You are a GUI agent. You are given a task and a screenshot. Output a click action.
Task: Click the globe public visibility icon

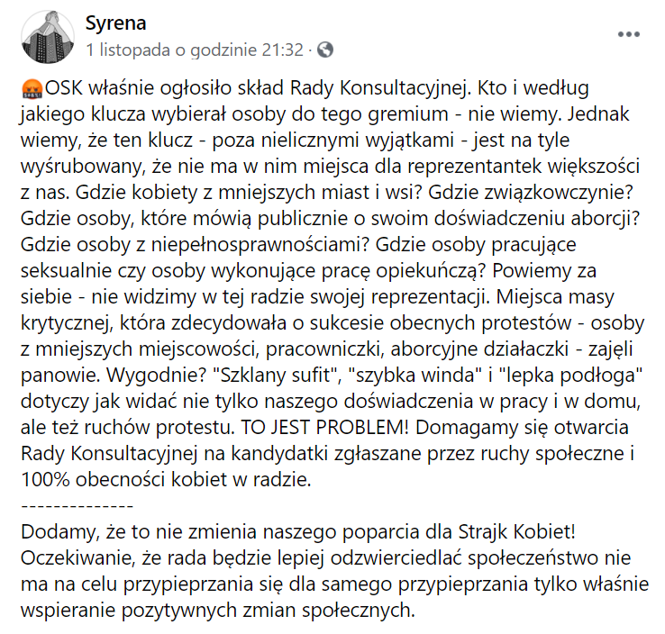(325, 50)
